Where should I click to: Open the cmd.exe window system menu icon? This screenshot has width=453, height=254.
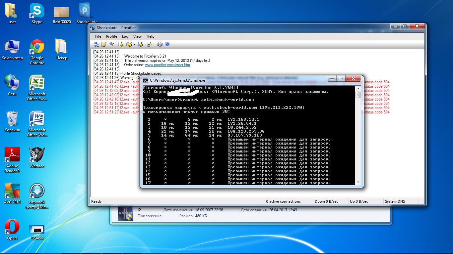point(145,80)
